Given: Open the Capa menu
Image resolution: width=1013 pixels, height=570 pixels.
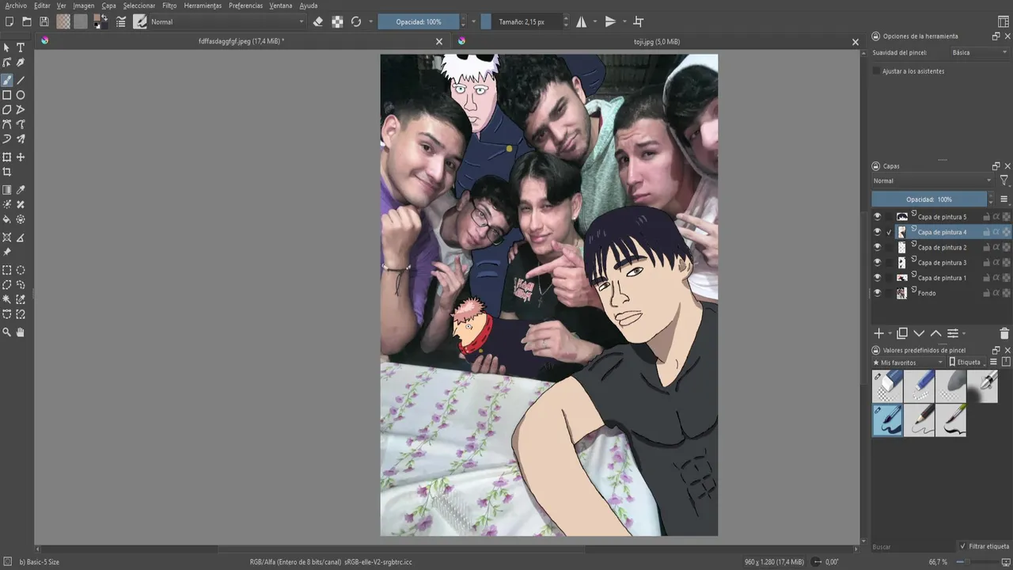Looking at the screenshot, I should [109, 6].
